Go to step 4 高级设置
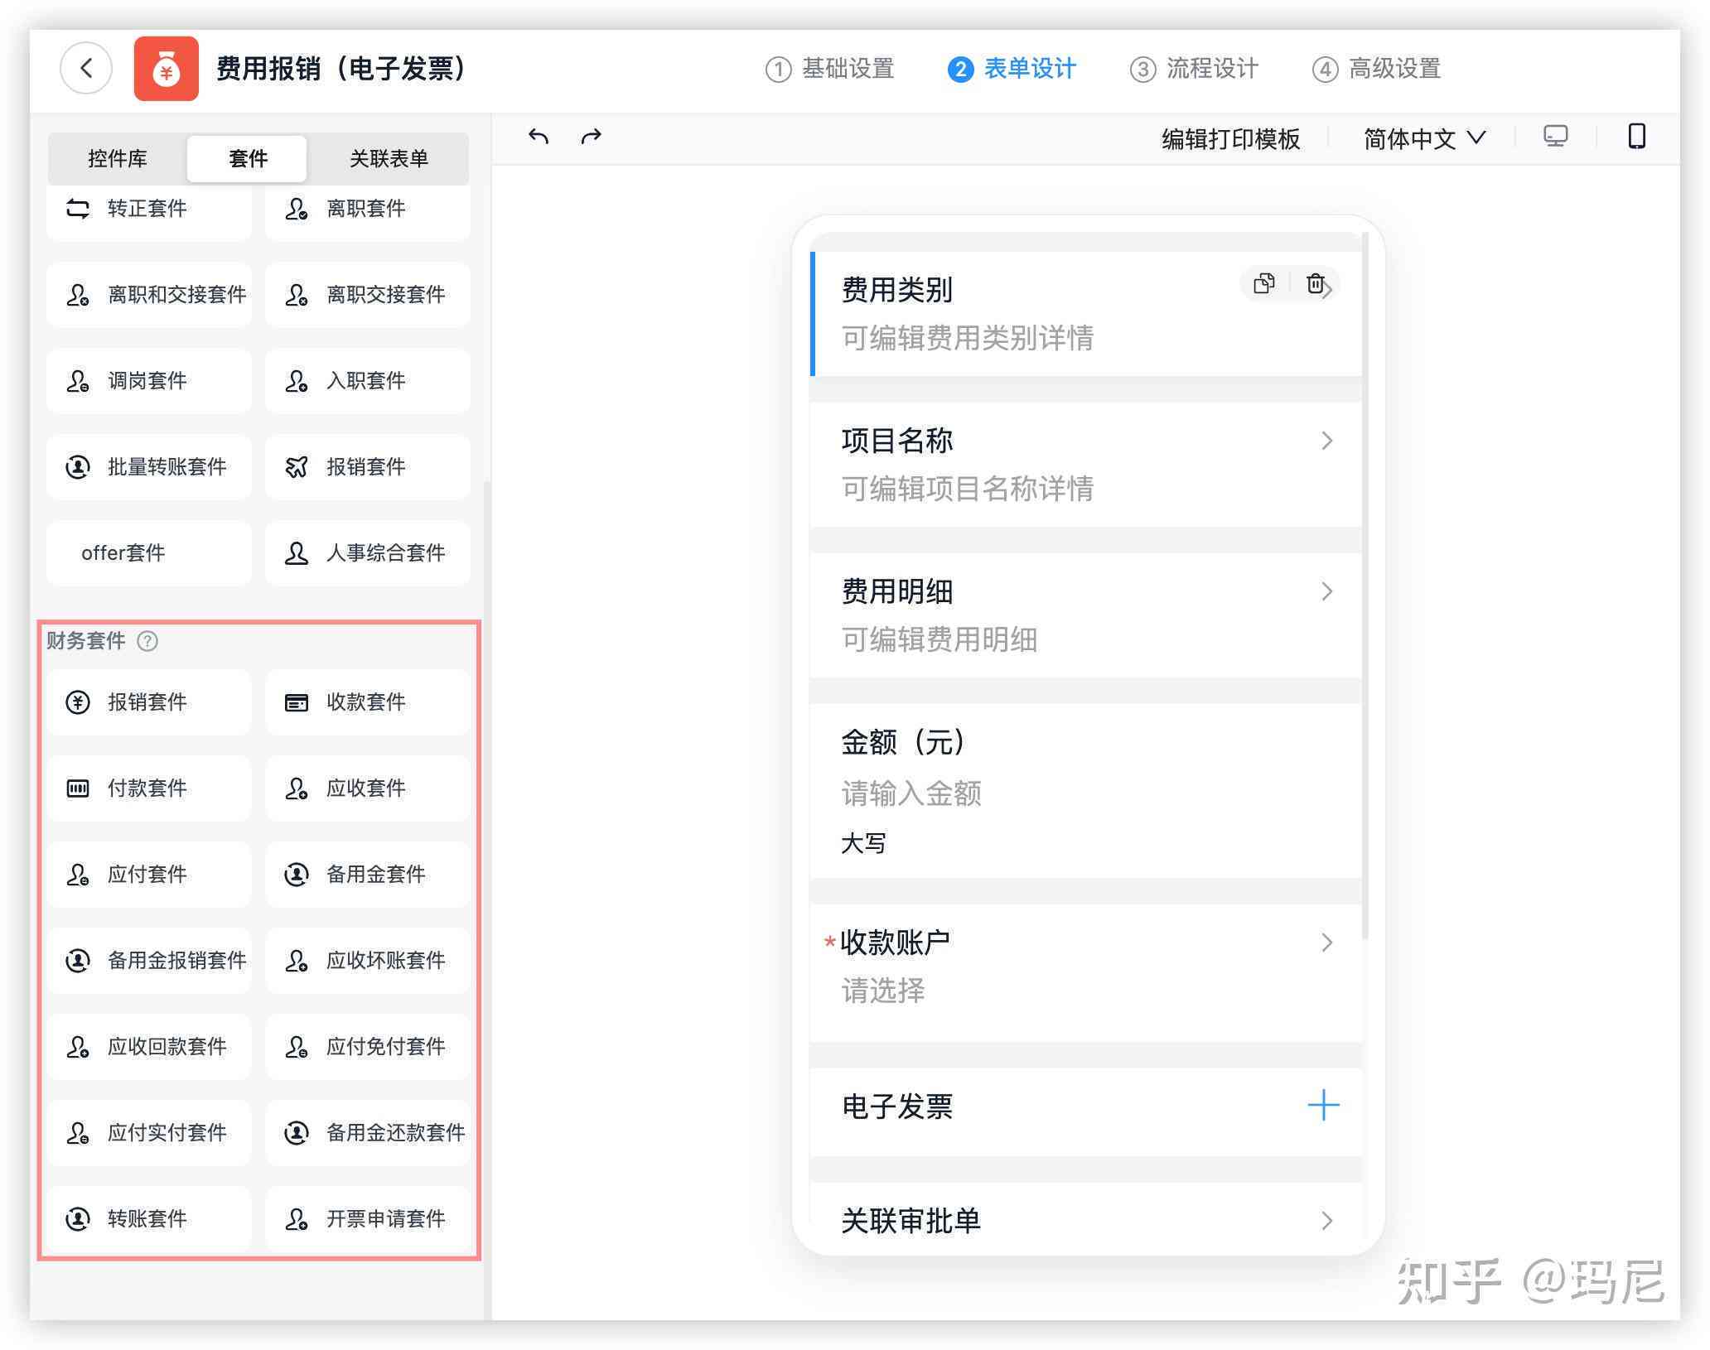This screenshot has width=1710, height=1350. click(x=1377, y=69)
